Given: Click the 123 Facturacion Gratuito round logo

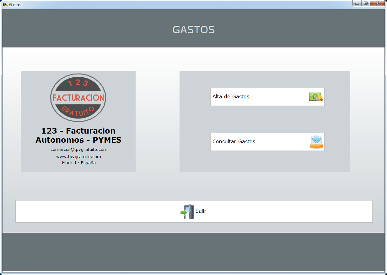Looking at the screenshot, I should click(x=78, y=98).
